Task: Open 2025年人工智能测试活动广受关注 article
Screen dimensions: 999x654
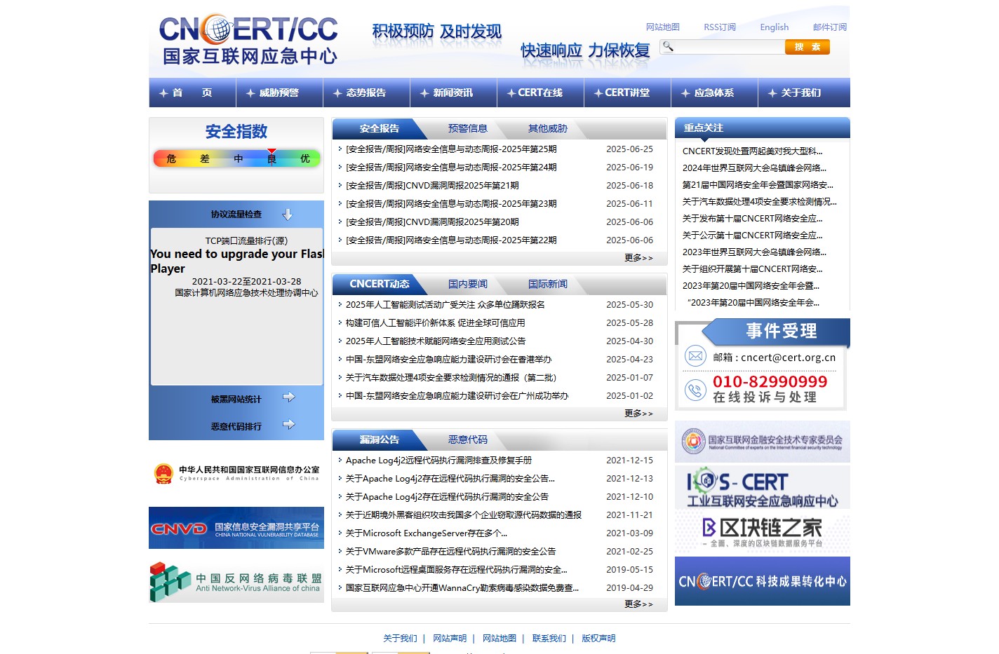Action: click(445, 305)
